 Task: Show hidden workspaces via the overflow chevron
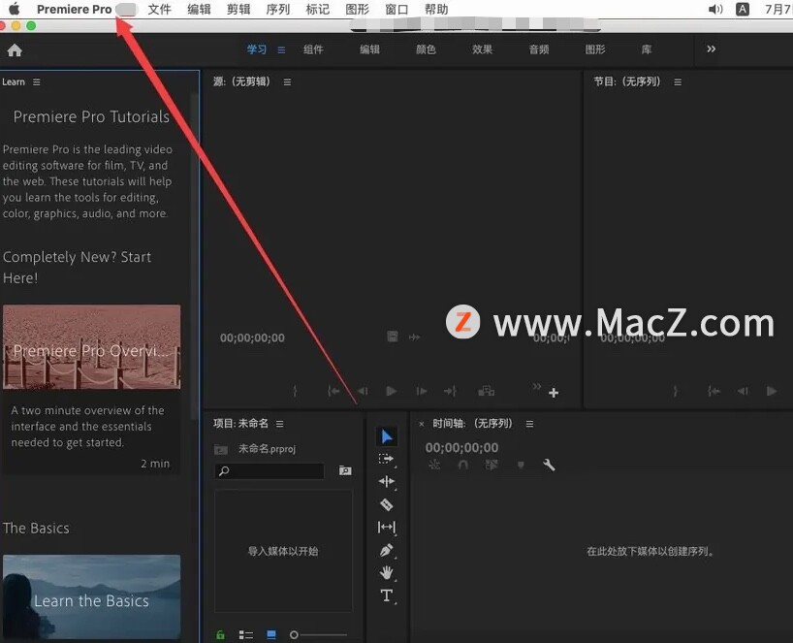click(711, 49)
